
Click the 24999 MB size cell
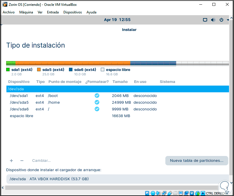(x=121, y=102)
